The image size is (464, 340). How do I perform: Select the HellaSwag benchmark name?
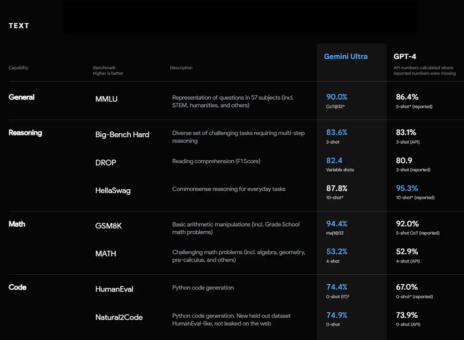113,190
